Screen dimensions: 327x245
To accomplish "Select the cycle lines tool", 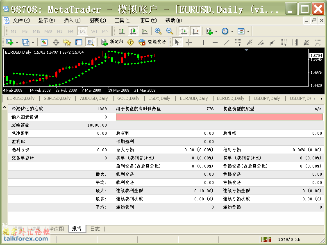I will click(295, 42).
